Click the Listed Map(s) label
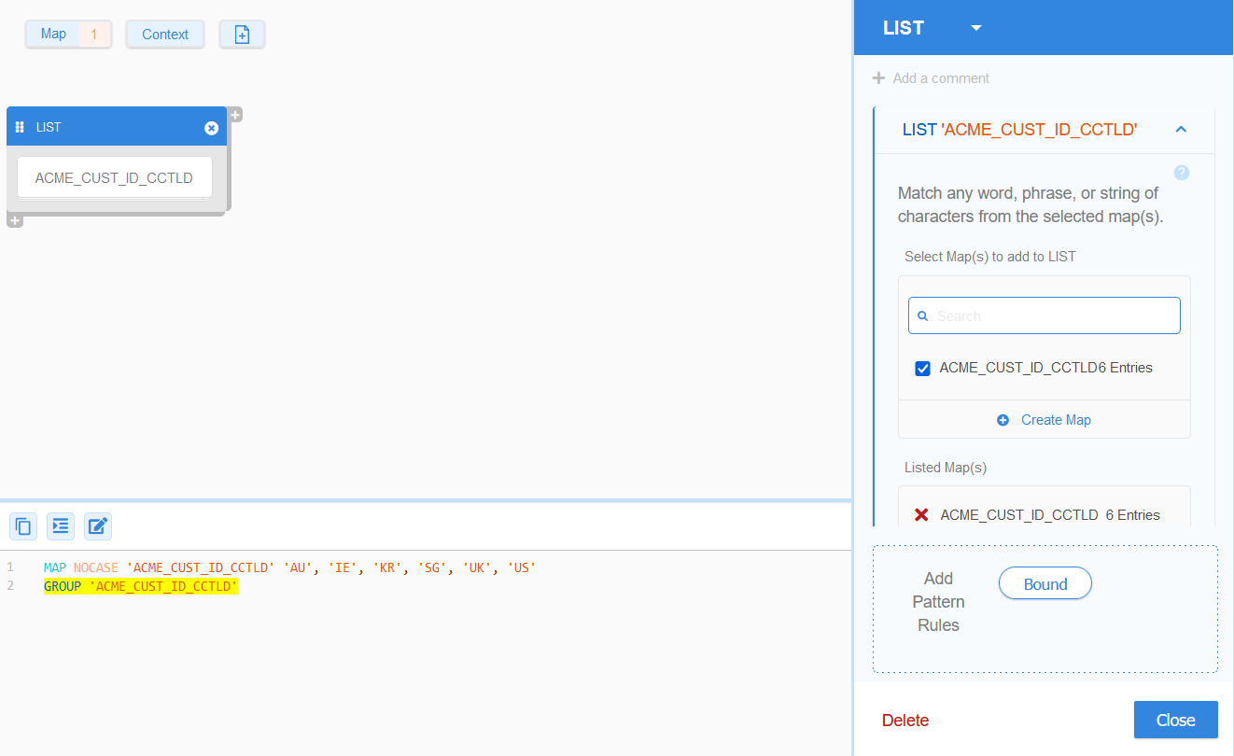 (x=946, y=468)
